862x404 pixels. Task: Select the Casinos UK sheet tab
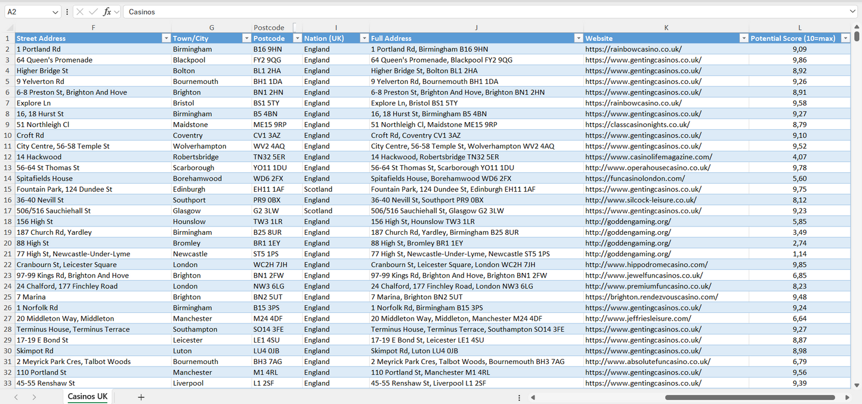(87, 396)
